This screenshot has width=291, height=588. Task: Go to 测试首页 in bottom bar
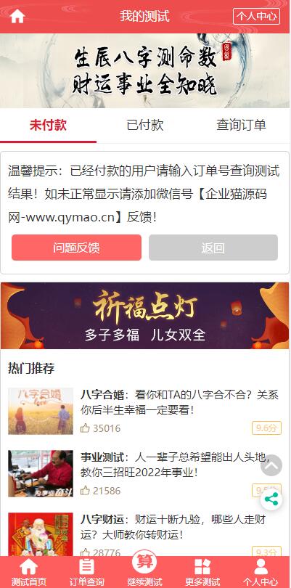(29, 572)
